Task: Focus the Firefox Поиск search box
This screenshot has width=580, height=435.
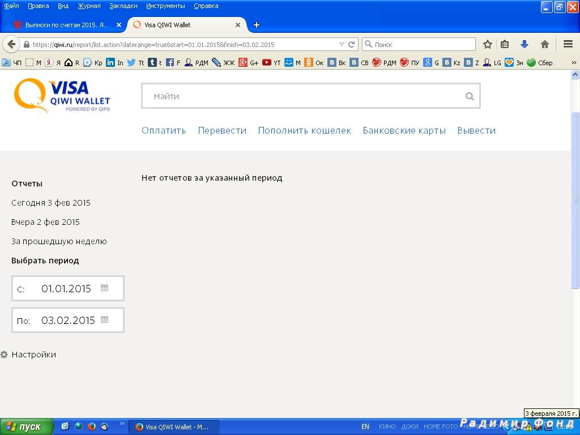Action: [419, 44]
